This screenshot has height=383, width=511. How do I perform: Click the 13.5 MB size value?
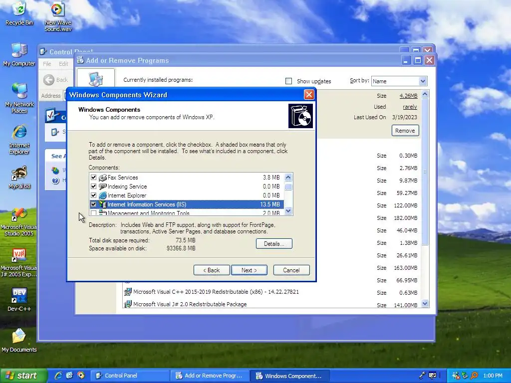(x=270, y=204)
